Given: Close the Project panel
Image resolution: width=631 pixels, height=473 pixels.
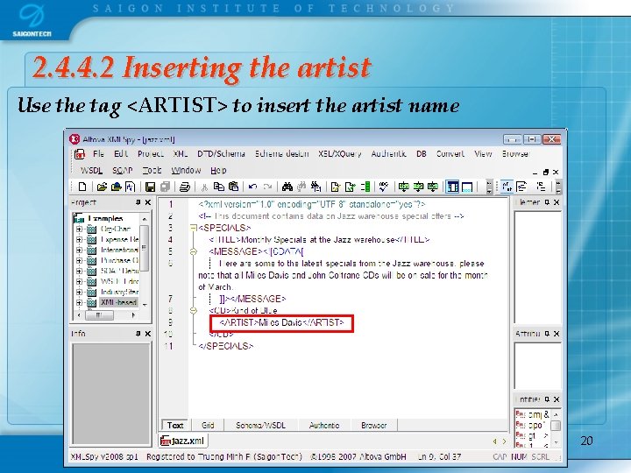Looking at the screenshot, I should 148,202.
